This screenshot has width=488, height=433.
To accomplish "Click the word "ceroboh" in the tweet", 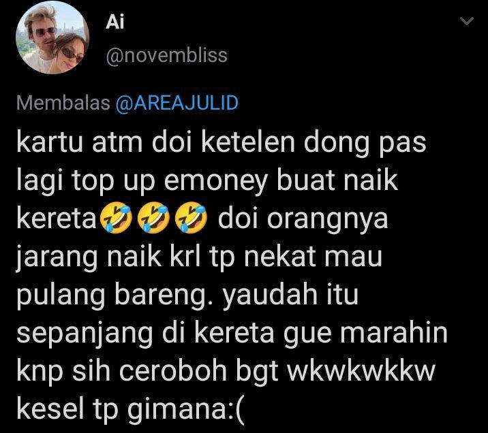I will [x=173, y=370].
